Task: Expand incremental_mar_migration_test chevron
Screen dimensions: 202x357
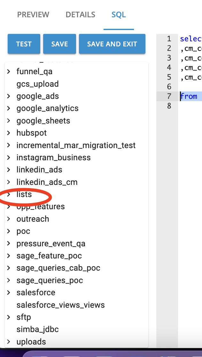Action: coord(9,145)
